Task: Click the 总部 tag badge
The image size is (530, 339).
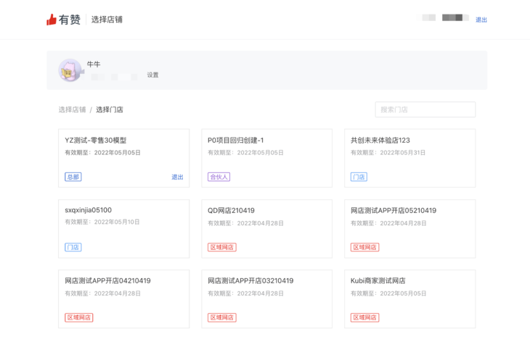Action: (73, 177)
